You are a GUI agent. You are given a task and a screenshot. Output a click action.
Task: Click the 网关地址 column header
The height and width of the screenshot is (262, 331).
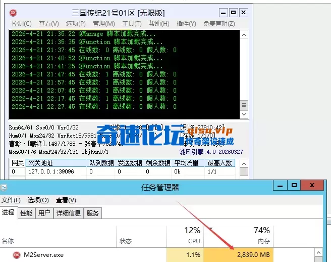pyautogui.click(x=56, y=163)
